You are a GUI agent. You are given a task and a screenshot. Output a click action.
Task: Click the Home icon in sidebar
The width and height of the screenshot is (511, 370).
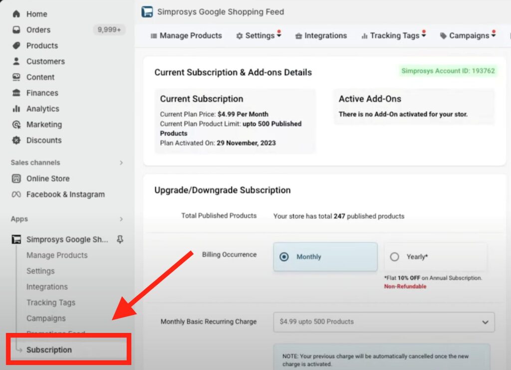pyautogui.click(x=16, y=14)
